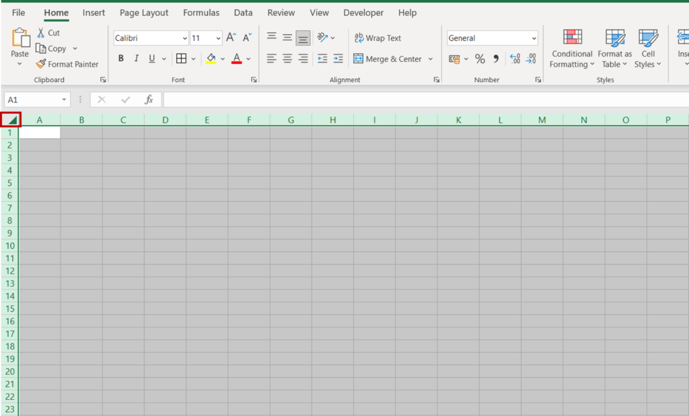
Task: Click into the formula bar
Action: tap(426, 100)
